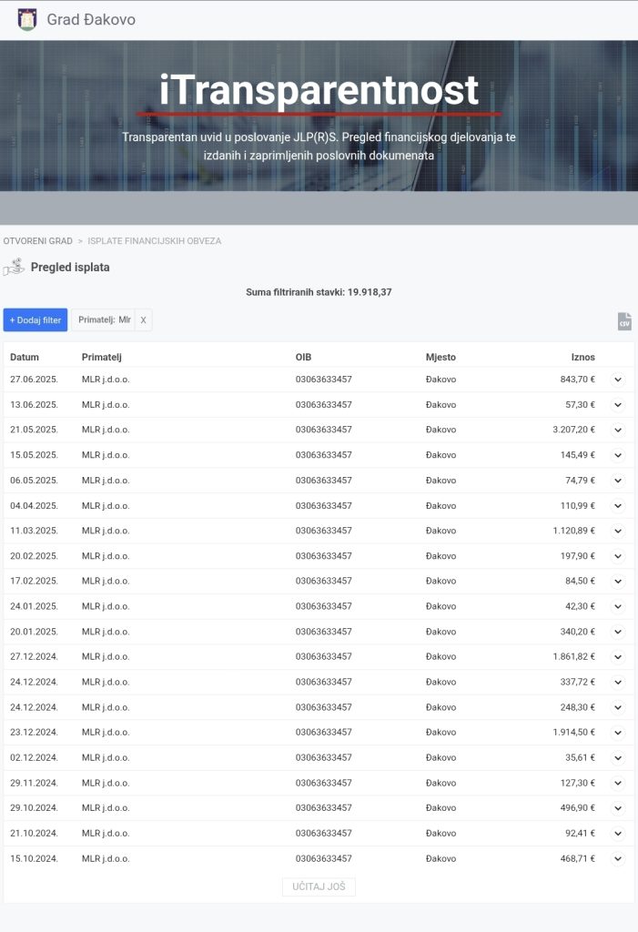
Task: Remove the Primatelj: Mlr filter
Action: (143, 320)
